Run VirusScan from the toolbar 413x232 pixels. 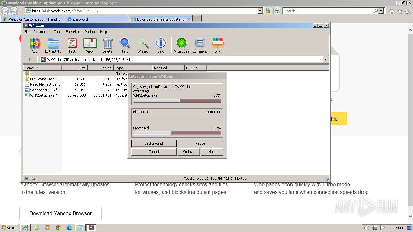(x=181, y=45)
